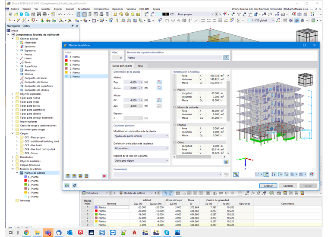Open the Archivo menu
This screenshot has height=237, width=328.
pos(15,9)
